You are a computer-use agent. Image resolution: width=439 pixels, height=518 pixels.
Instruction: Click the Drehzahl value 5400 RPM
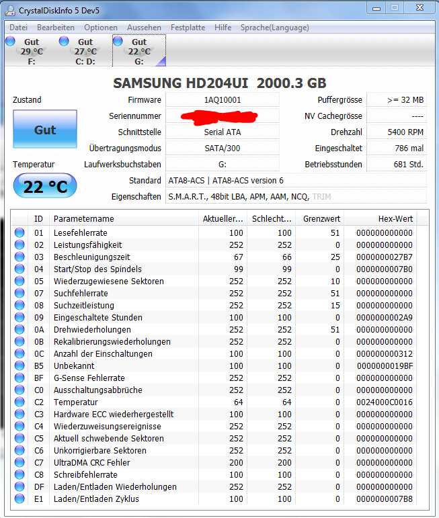397,132
